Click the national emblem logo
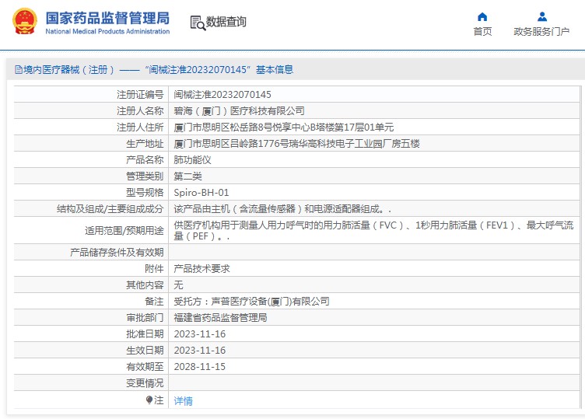This screenshot has height=419, width=585. click(x=25, y=22)
